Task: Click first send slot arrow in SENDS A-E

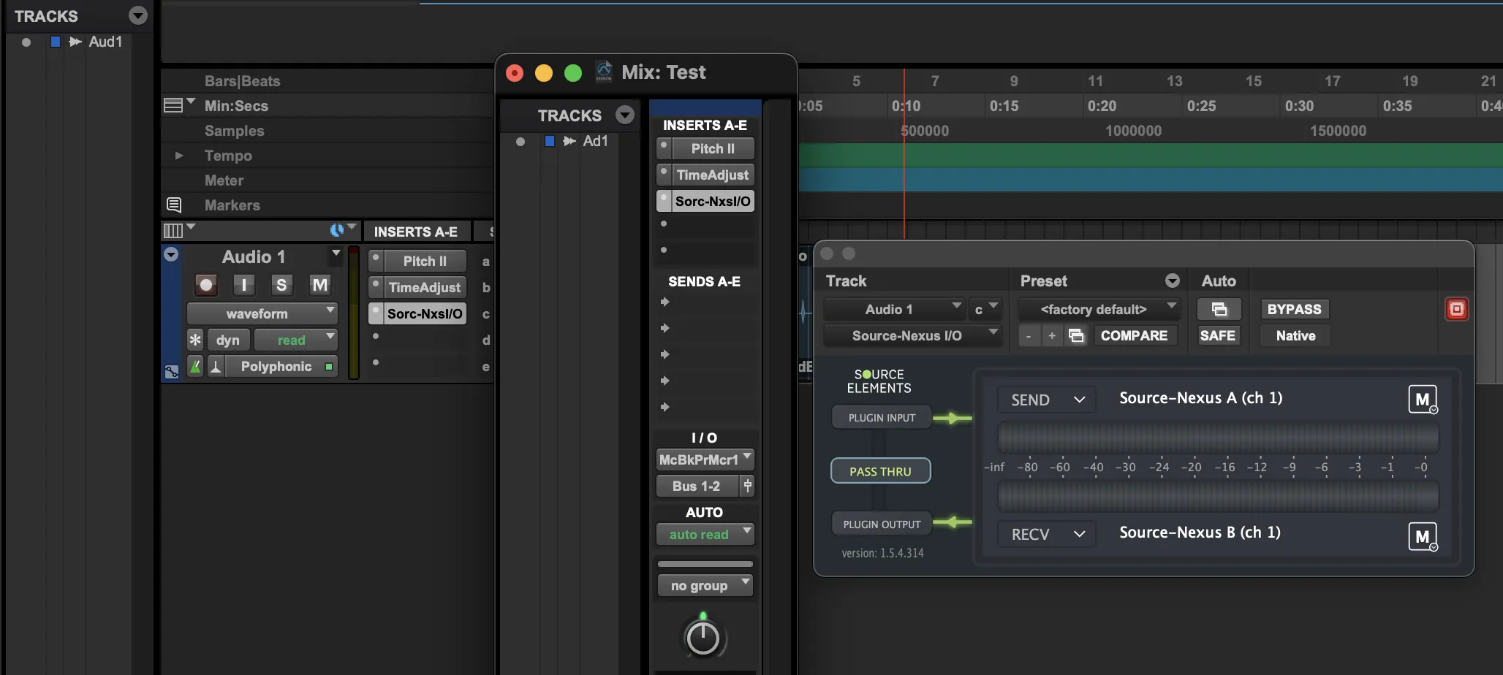Action: [665, 302]
